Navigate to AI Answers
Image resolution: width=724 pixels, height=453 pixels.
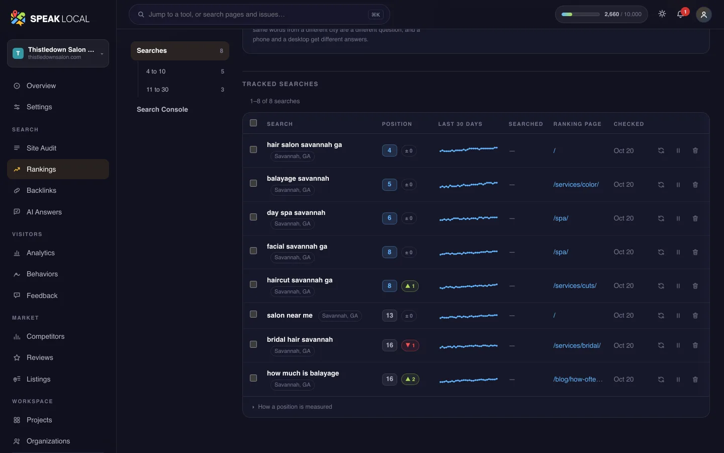(x=58, y=212)
